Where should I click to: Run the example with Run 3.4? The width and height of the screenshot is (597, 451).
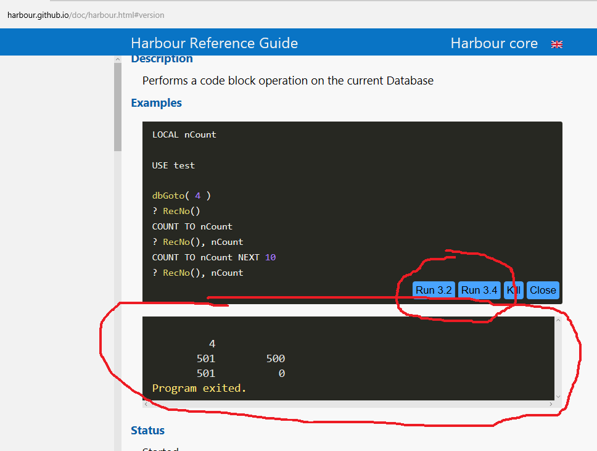coord(479,290)
